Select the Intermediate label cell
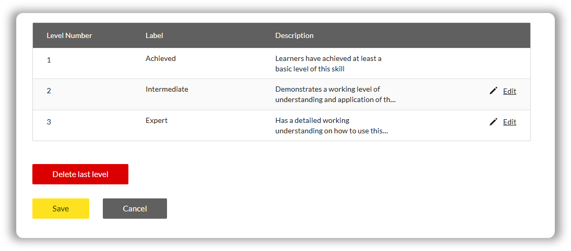The image size is (571, 251). click(x=167, y=90)
